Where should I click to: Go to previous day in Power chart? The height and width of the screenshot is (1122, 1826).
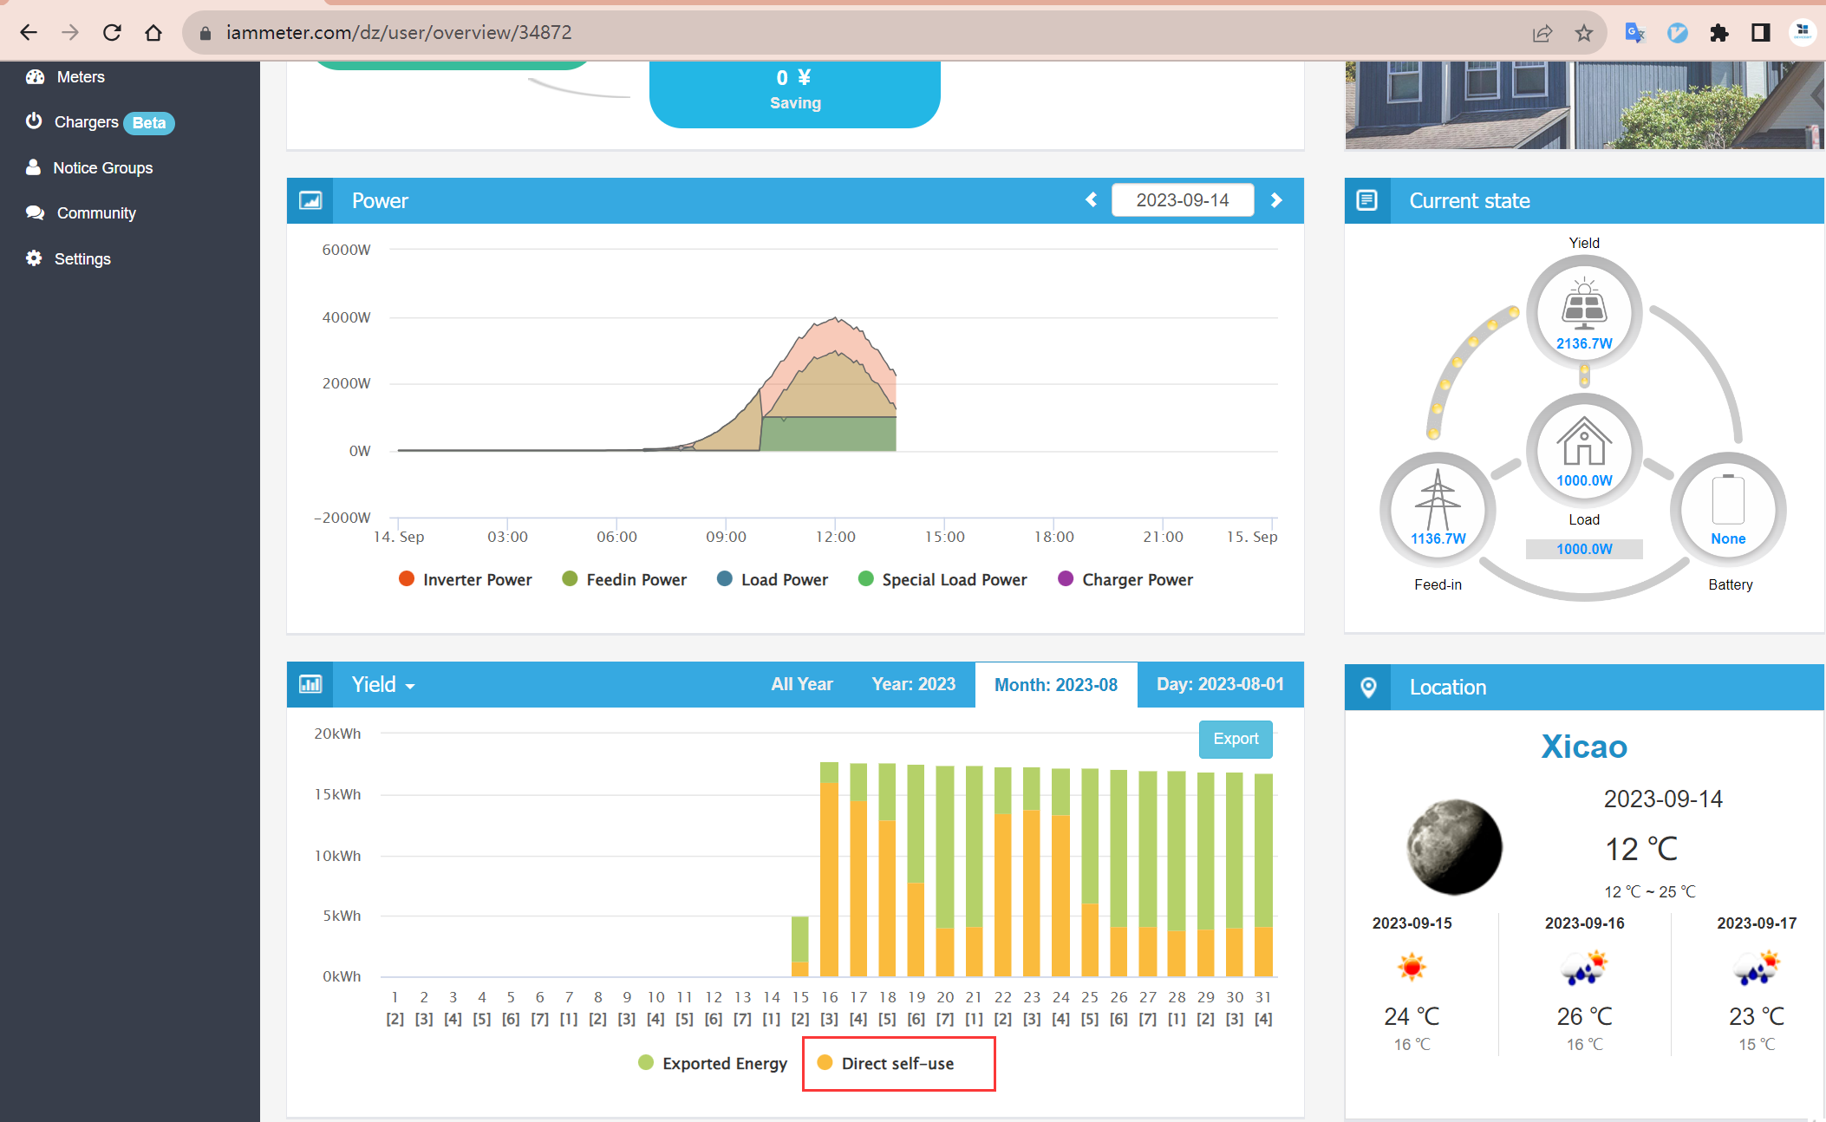1091,200
